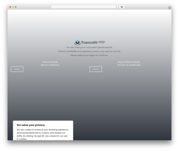Click ENTER under Stay on Global Website
This screenshot has height=151, width=179.
(x=96, y=69)
